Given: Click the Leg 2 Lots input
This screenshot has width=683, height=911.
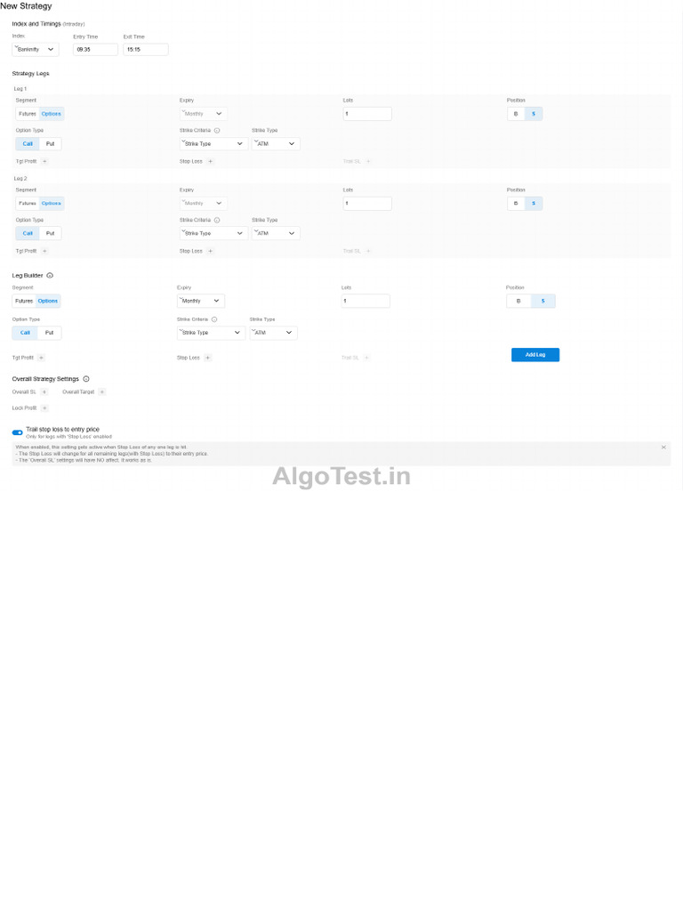Looking at the screenshot, I should point(367,204).
